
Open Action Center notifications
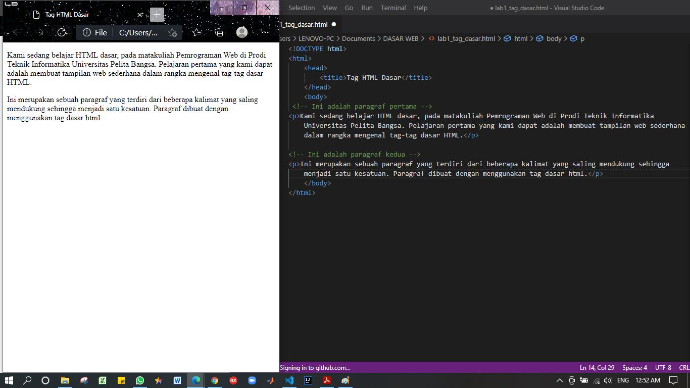673,380
